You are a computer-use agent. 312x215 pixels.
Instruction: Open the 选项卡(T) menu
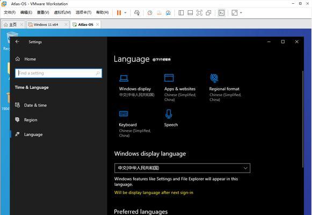83,12
